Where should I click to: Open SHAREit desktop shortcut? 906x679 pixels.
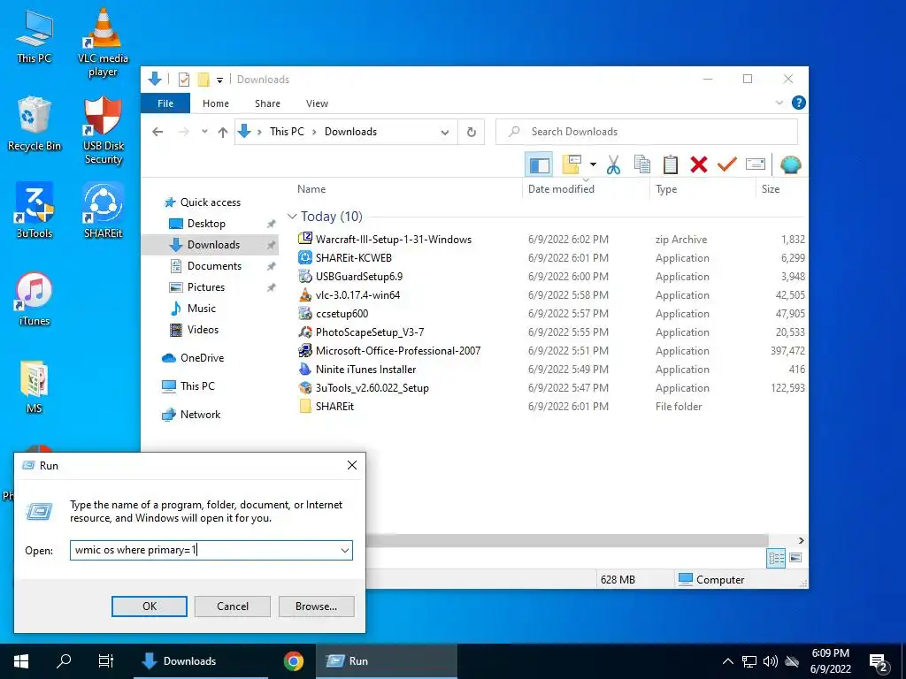(x=103, y=210)
